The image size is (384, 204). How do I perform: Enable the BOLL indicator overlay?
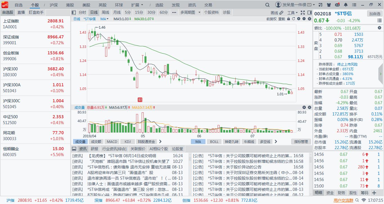coord(214,142)
